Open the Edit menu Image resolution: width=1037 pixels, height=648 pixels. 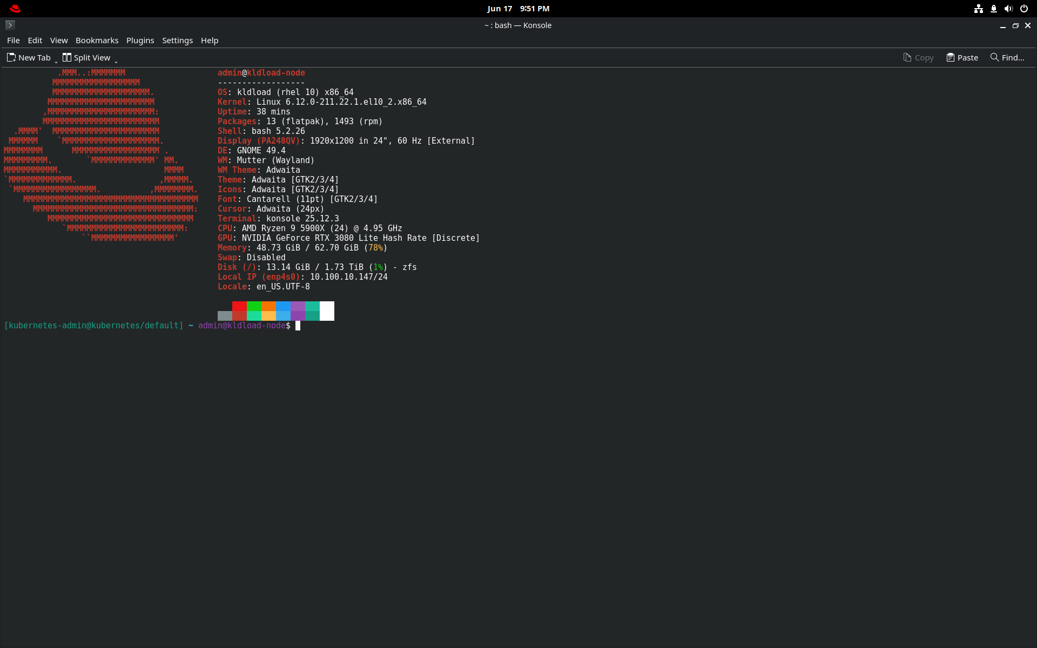click(x=35, y=40)
